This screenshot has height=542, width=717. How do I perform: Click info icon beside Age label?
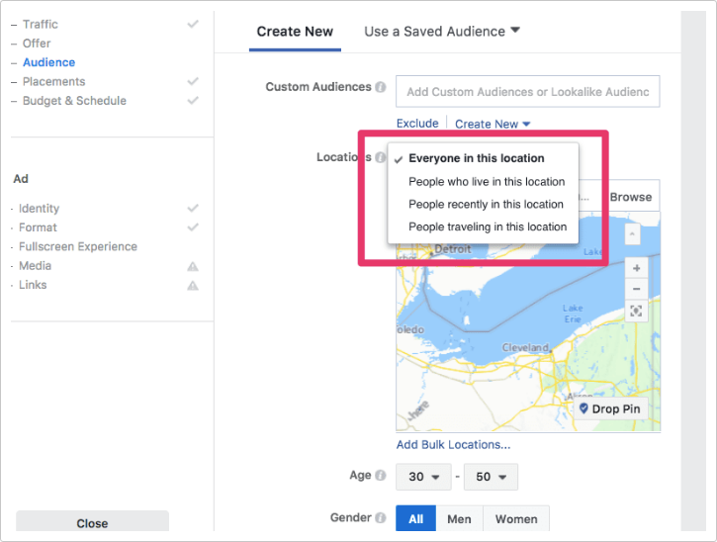(x=381, y=476)
